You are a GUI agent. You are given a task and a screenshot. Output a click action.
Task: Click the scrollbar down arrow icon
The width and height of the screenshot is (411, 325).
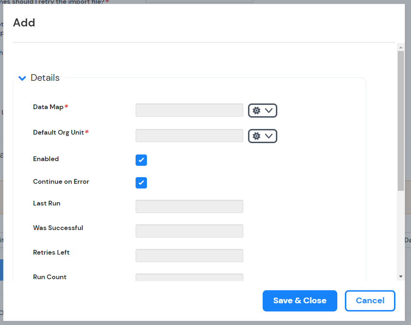(401, 276)
